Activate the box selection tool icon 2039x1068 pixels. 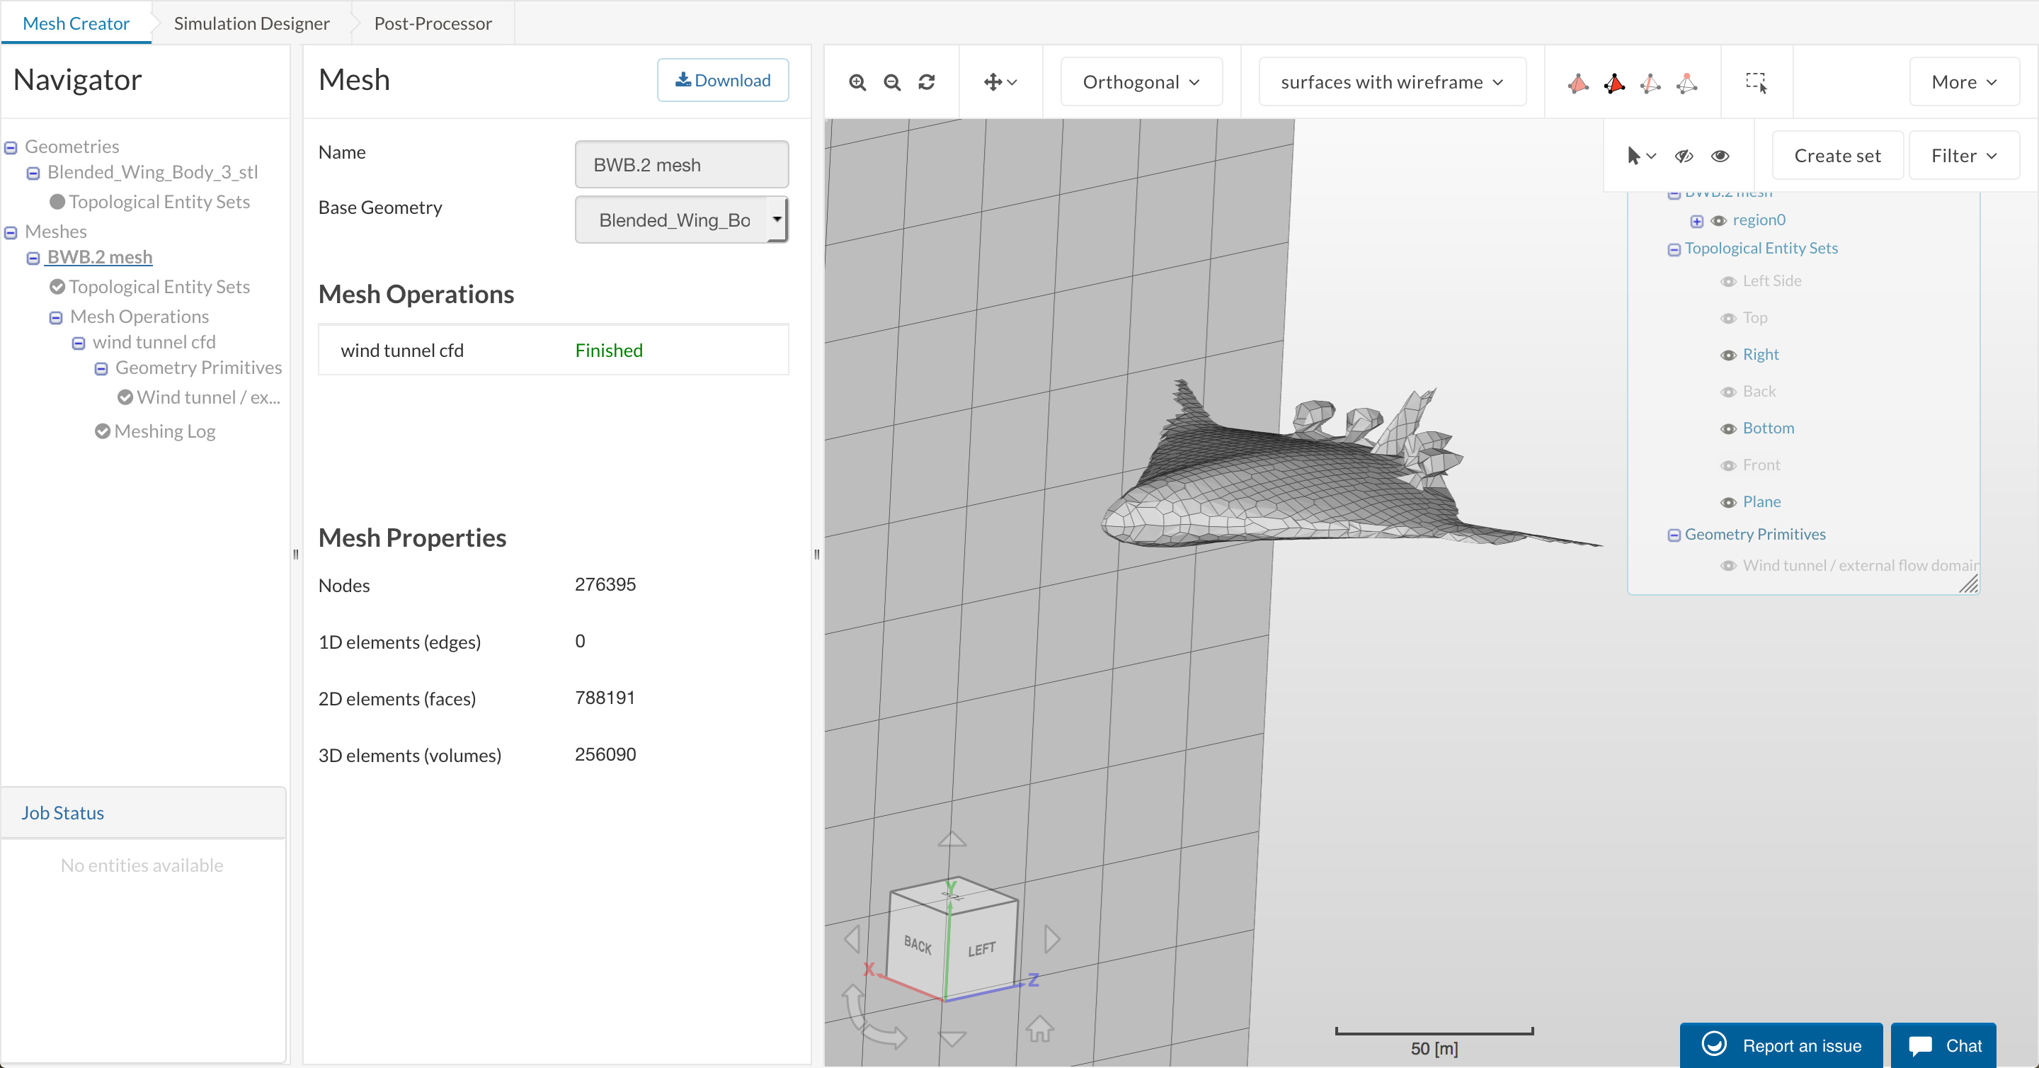click(1756, 82)
